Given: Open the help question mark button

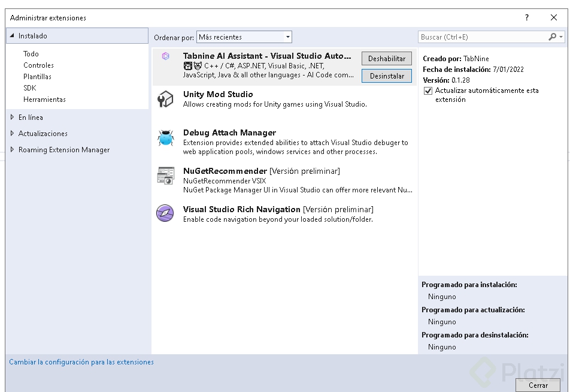Looking at the screenshot, I should click(x=527, y=17).
